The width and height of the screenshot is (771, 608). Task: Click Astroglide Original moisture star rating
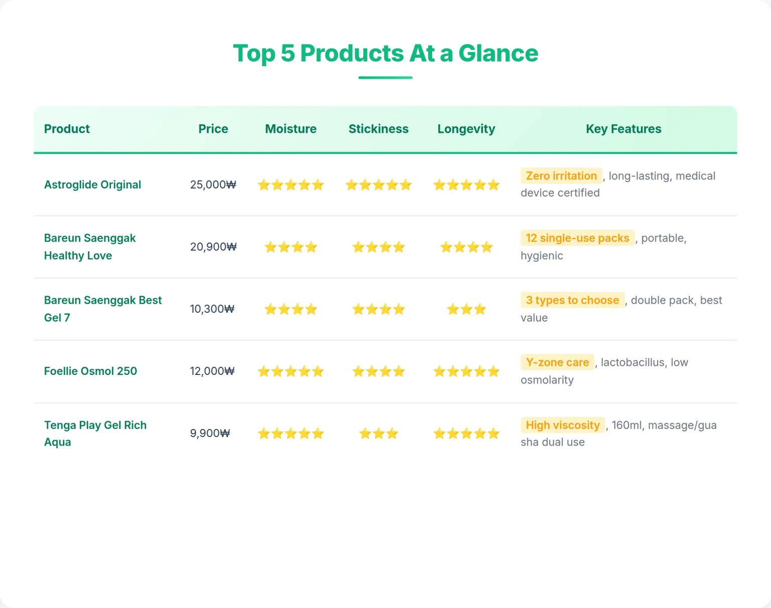click(x=291, y=185)
